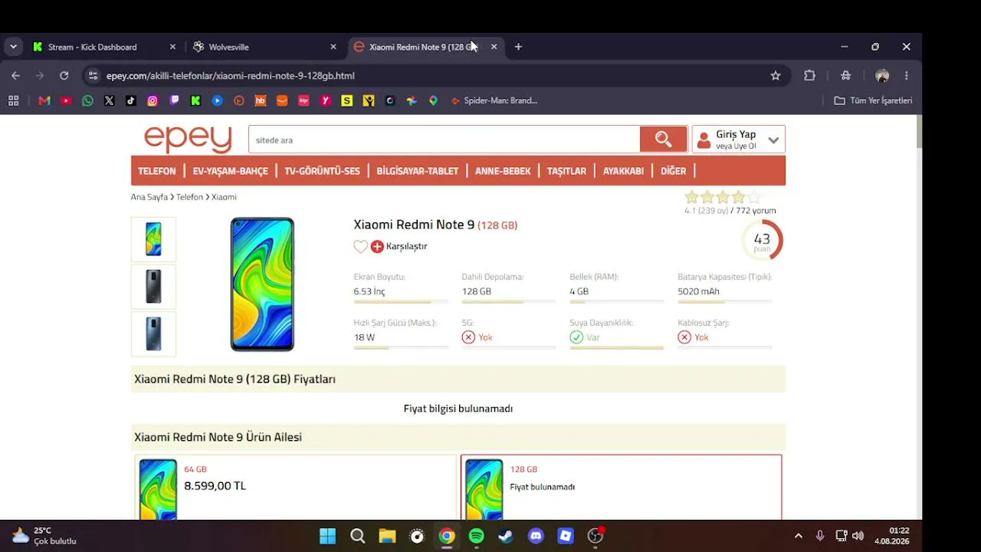This screenshot has height=552, width=981.
Task: Open the DİĞER category menu
Action: click(674, 171)
